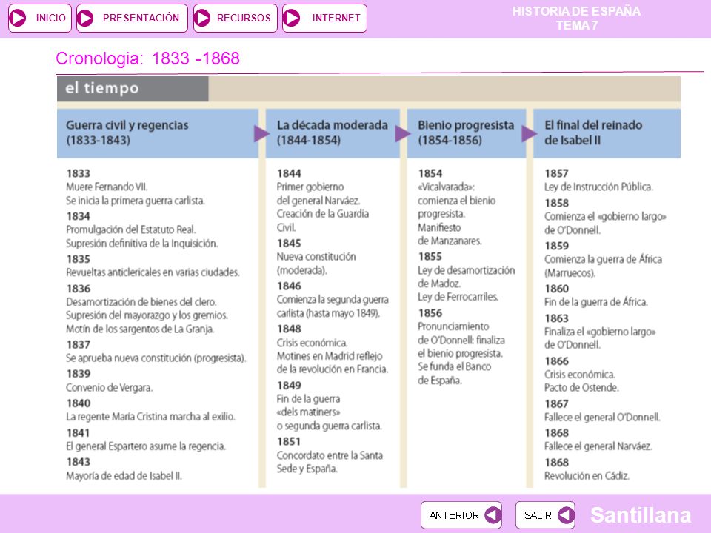Click 'Supresión definitiva de la Inquisición.'
711x533 pixels.
coord(142,244)
